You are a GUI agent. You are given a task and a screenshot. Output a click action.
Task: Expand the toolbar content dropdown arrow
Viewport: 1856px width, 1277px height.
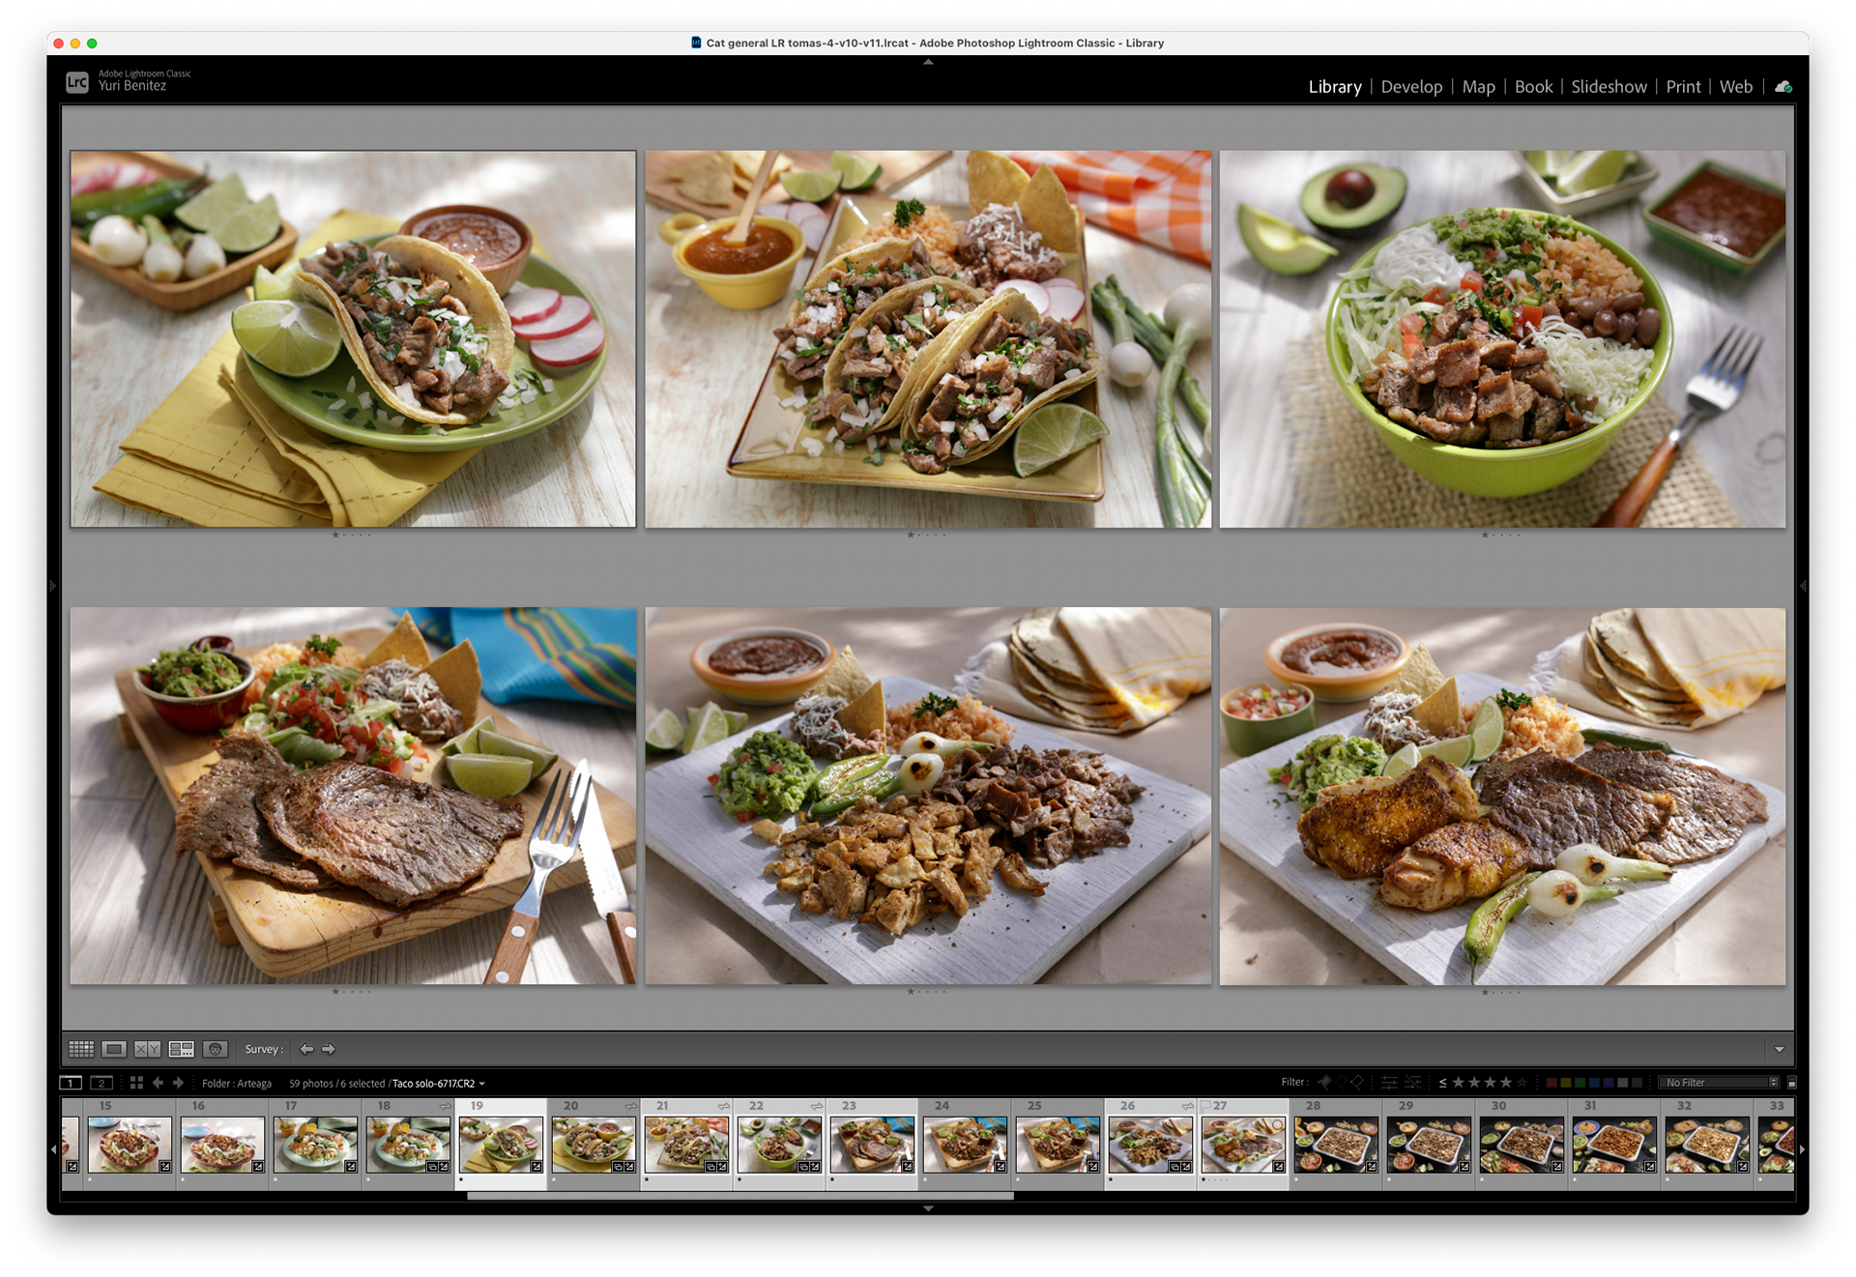pos(1779,1049)
